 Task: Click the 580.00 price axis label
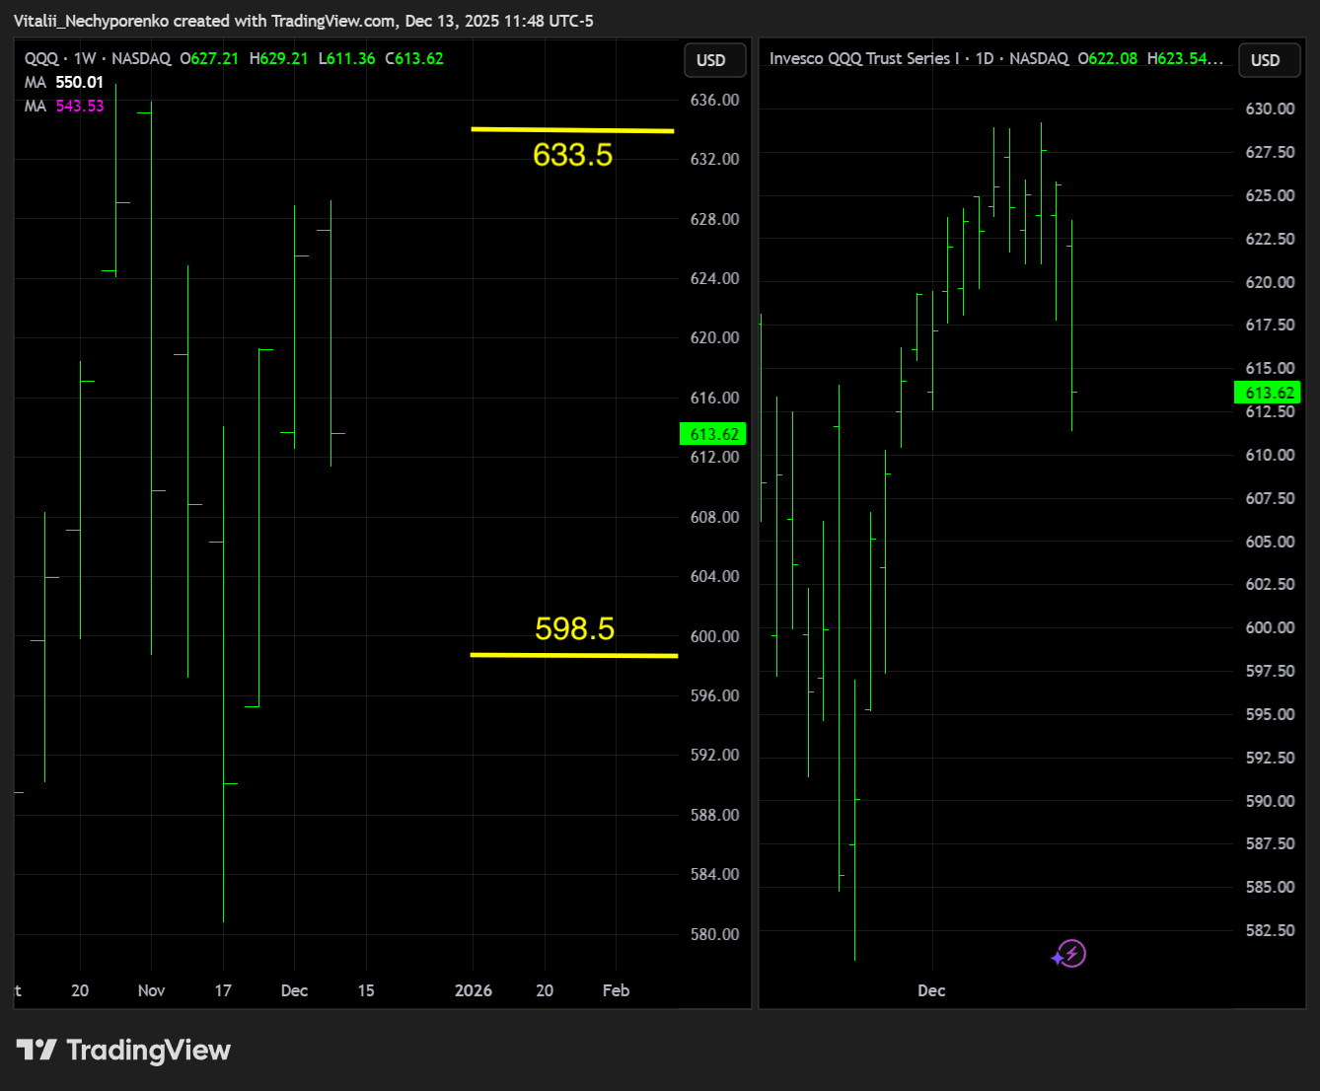point(714,934)
